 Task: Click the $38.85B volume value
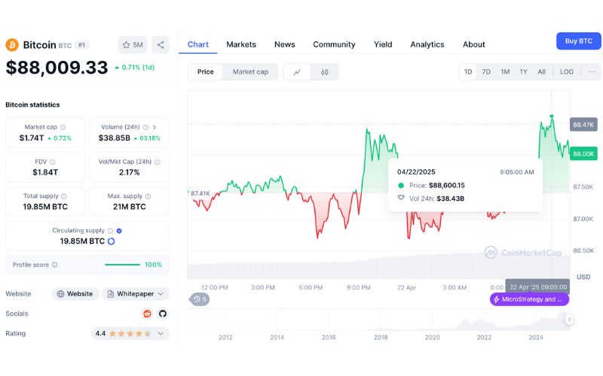(x=115, y=138)
